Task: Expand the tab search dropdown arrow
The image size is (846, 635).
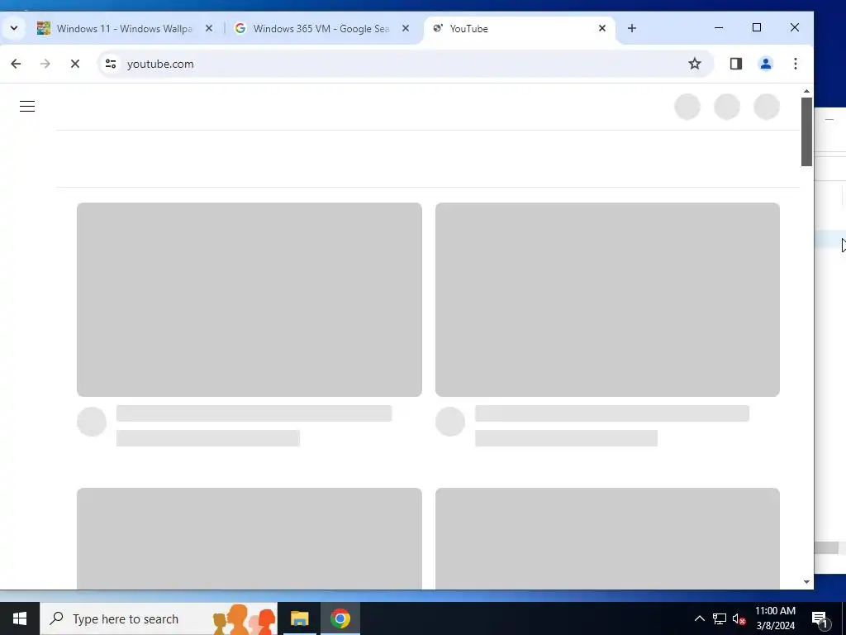Action: (x=14, y=28)
